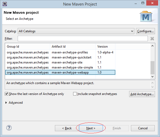Viewport: 160px width, 137px height.
Task: Open the Catalog dropdown
Action: pos(76,31)
